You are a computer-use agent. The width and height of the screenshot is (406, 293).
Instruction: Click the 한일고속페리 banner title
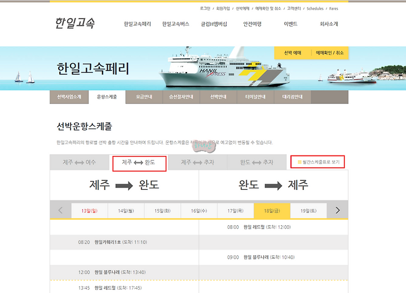[x=92, y=69]
